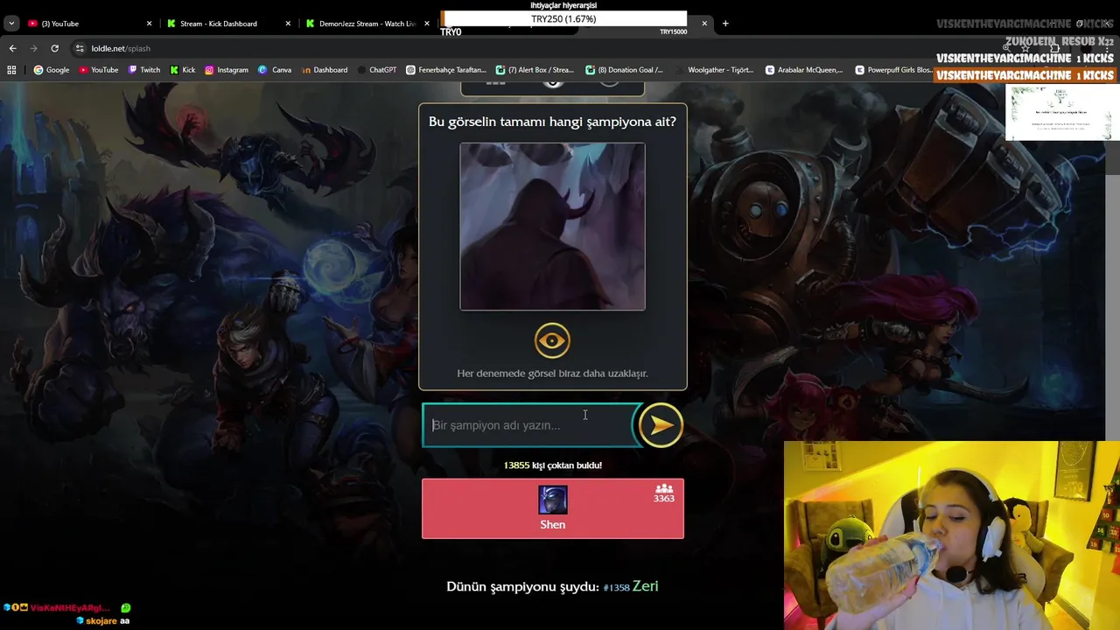Open the Powerpuff Girls Blos... bookmark
The image size is (1120, 630).
coord(893,70)
